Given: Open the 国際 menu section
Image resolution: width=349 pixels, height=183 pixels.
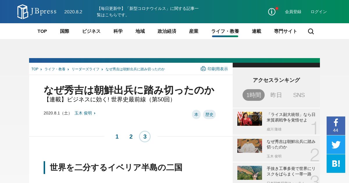Looking at the screenshot, I should (65, 31).
